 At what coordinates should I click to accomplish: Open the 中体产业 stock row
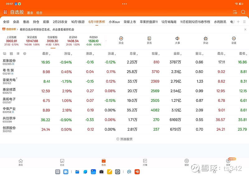coord(125,110)
